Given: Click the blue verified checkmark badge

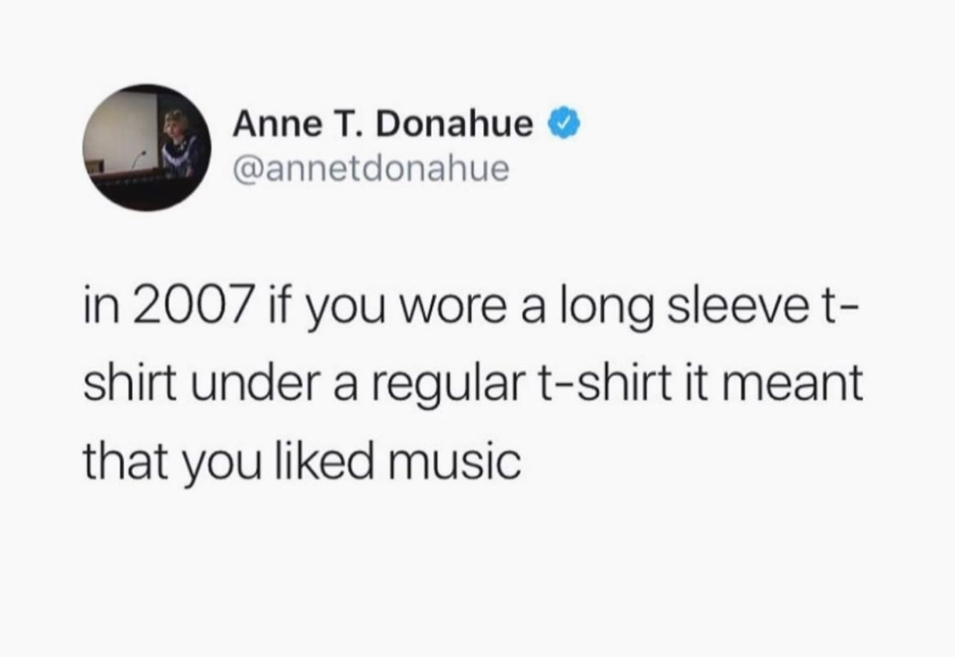Looking at the screenshot, I should [x=566, y=124].
